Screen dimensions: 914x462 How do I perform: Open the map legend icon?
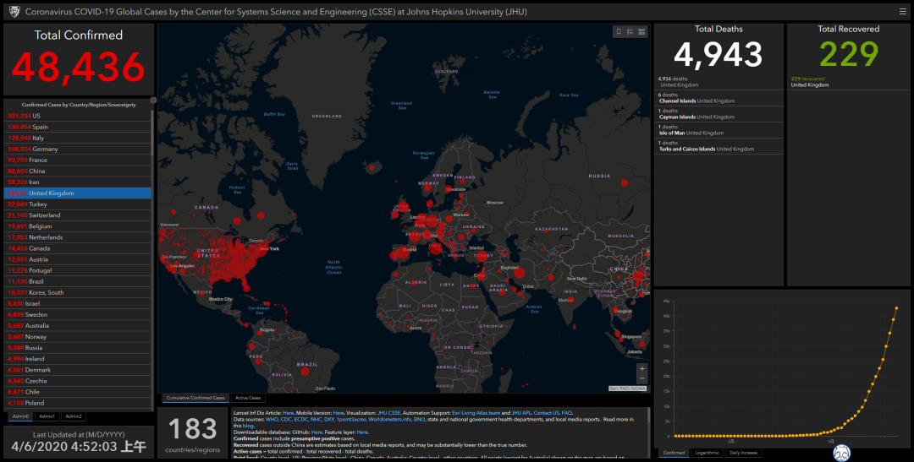[630, 32]
